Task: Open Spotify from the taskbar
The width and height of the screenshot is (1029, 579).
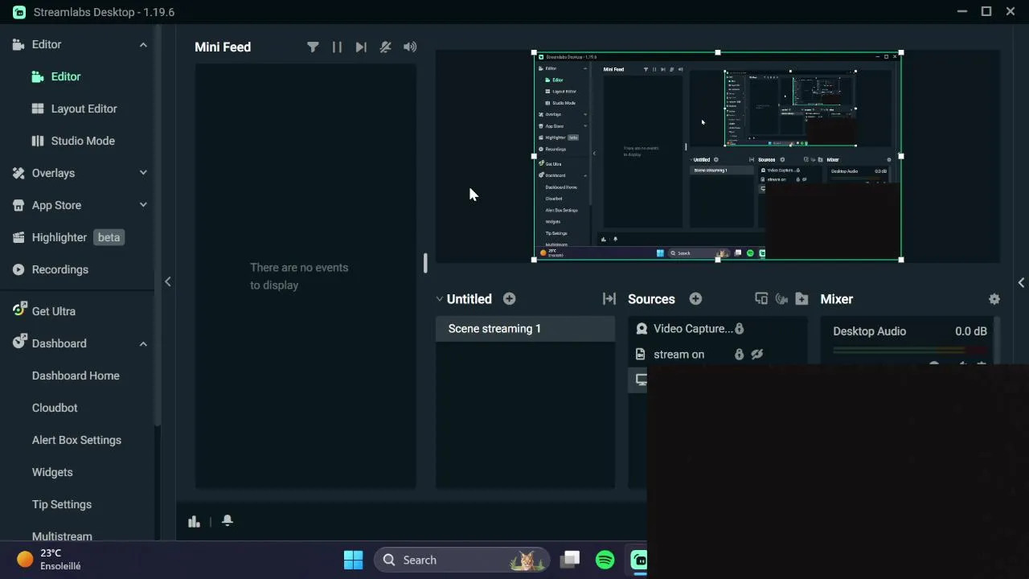Action: [605, 560]
